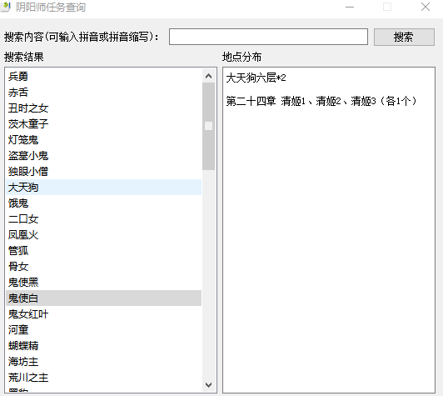The image size is (443, 396).
Task: Choose 丑时之女 from search results
Action: [x=104, y=108]
